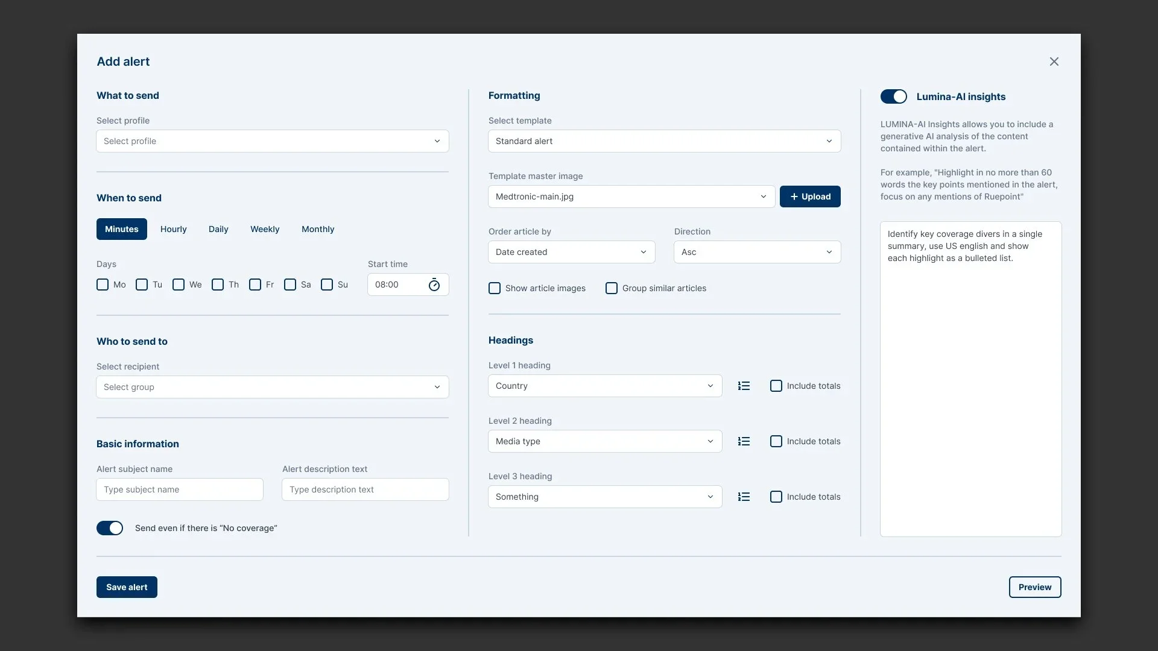Open the Direction Asc dropdown
The width and height of the screenshot is (1158, 651).
757,252
